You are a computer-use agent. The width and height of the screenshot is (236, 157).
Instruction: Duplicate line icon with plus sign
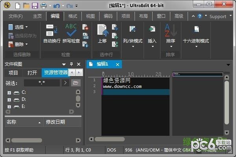[x=115, y=36]
